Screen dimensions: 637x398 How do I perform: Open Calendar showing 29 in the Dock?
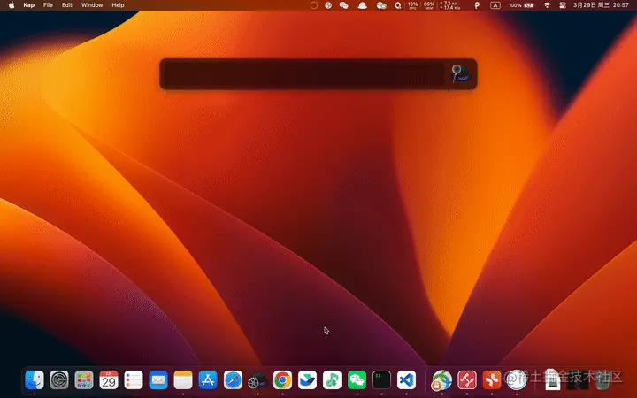tap(109, 380)
